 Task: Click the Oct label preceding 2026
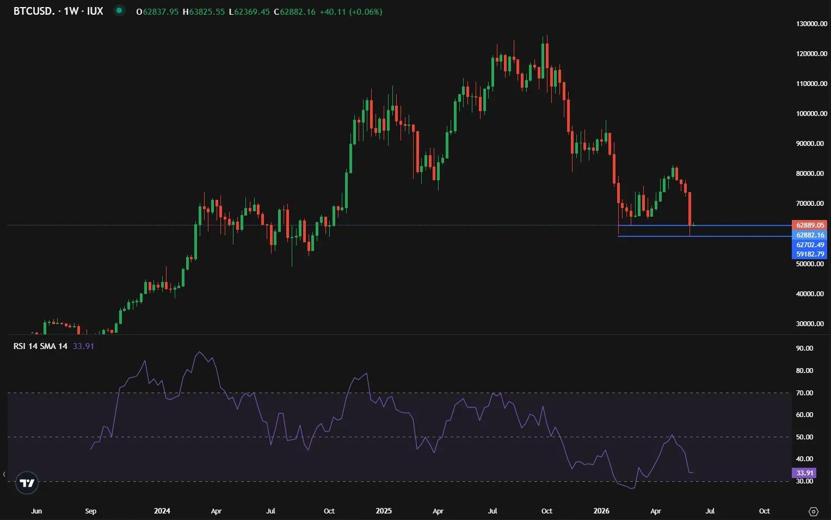point(547,511)
